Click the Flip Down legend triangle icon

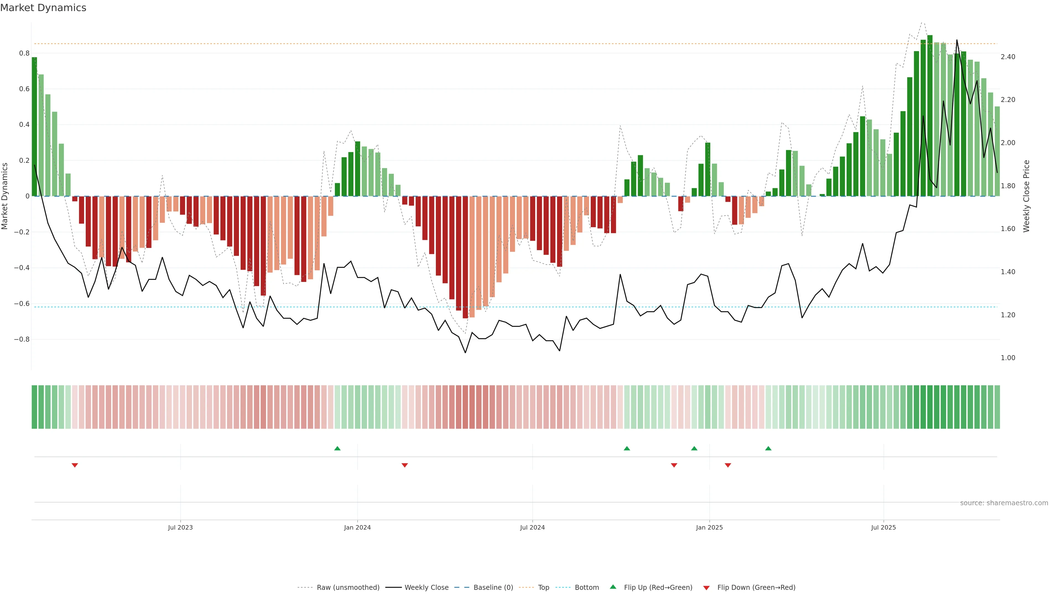(706, 588)
